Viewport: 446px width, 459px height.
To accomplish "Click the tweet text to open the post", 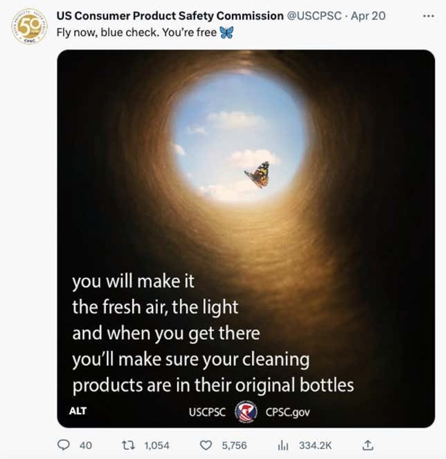I will [x=137, y=32].
